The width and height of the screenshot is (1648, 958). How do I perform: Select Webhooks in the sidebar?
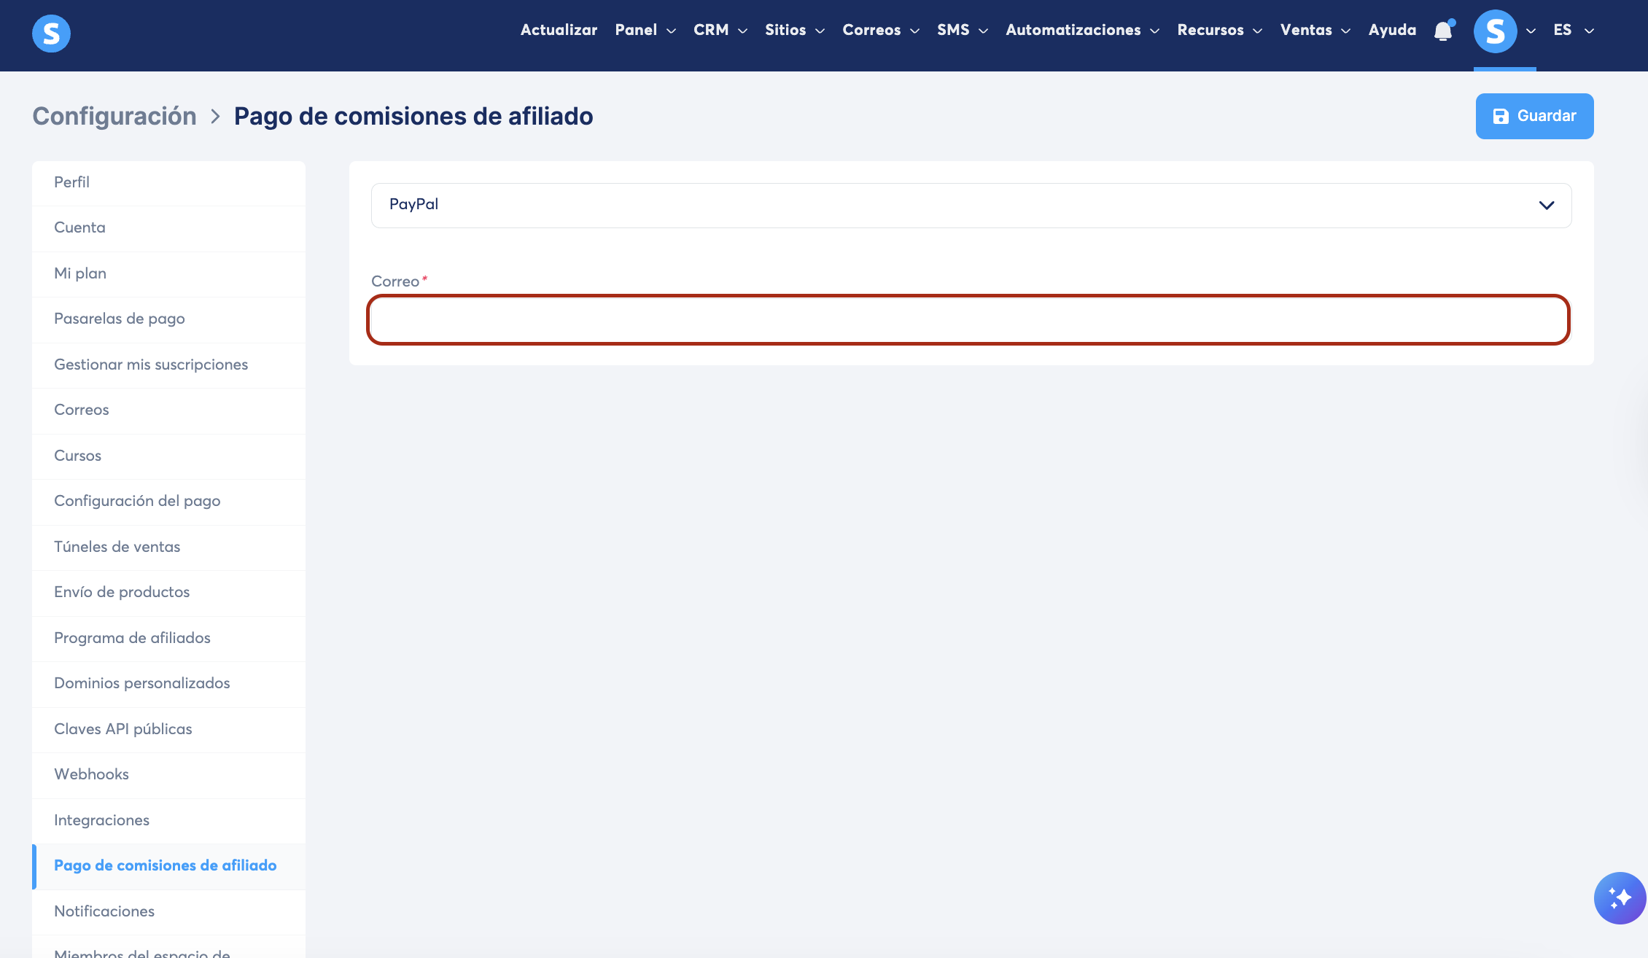(x=91, y=774)
